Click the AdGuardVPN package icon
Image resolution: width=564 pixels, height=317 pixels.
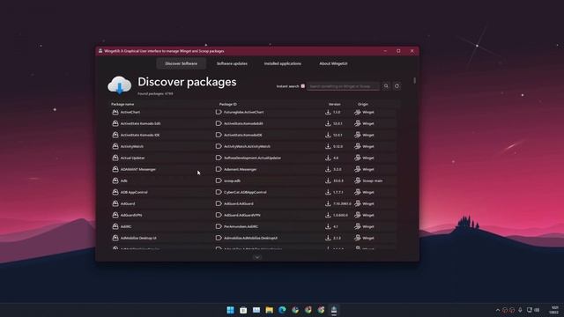(x=115, y=215)
